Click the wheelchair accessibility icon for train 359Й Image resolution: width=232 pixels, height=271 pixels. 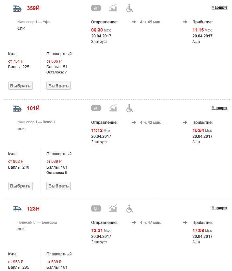[x=129, y=8]
